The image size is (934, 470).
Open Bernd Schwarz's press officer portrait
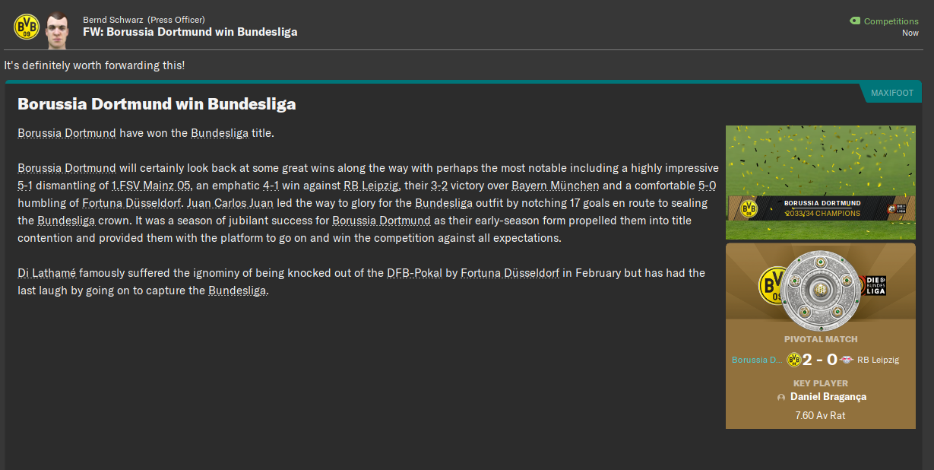click(58, 29)
